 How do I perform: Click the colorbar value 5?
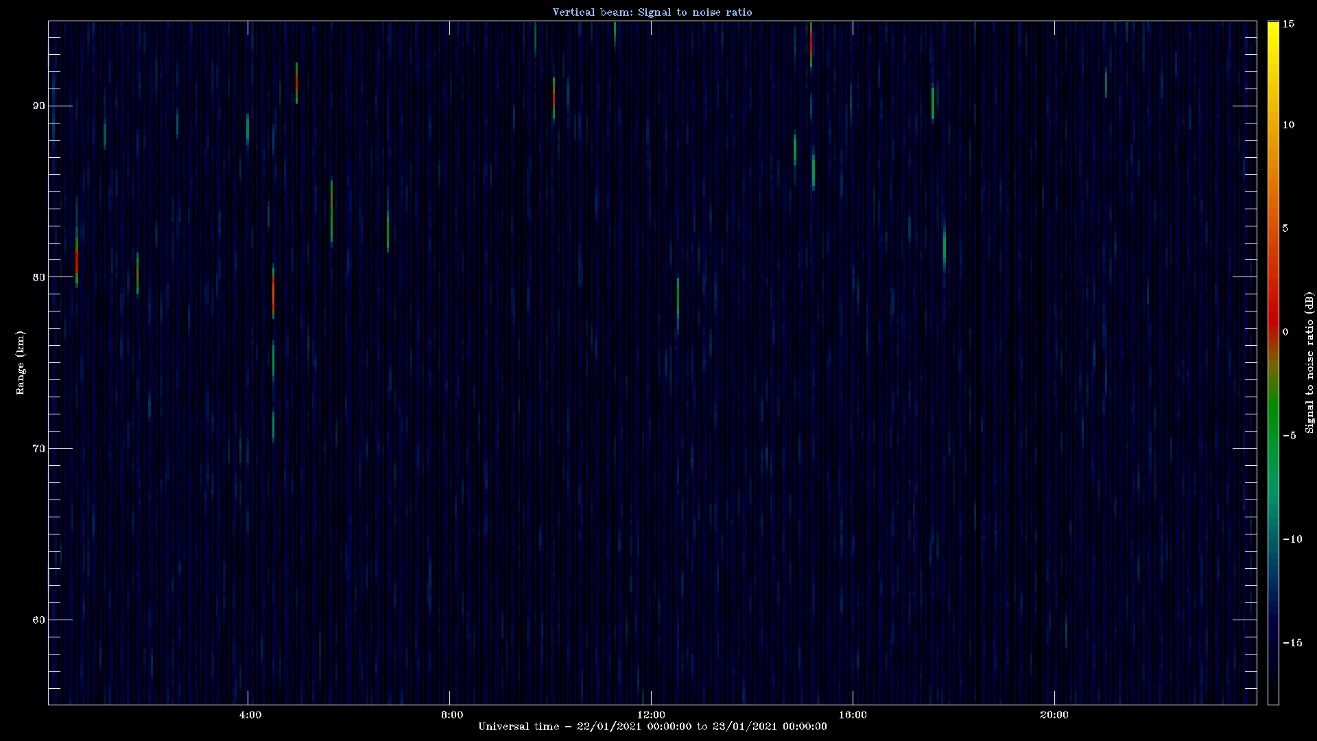[1285, 228]
